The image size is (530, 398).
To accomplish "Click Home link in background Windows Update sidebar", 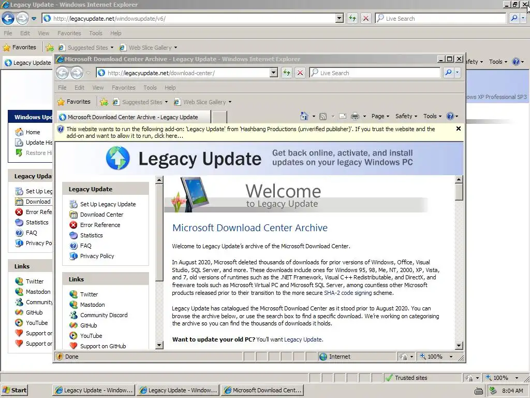I will (x=33, y=132).
